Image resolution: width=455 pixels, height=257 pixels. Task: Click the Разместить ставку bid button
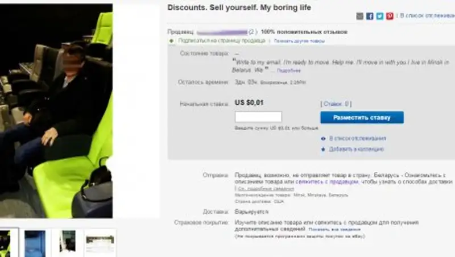(x=362, y=118)
